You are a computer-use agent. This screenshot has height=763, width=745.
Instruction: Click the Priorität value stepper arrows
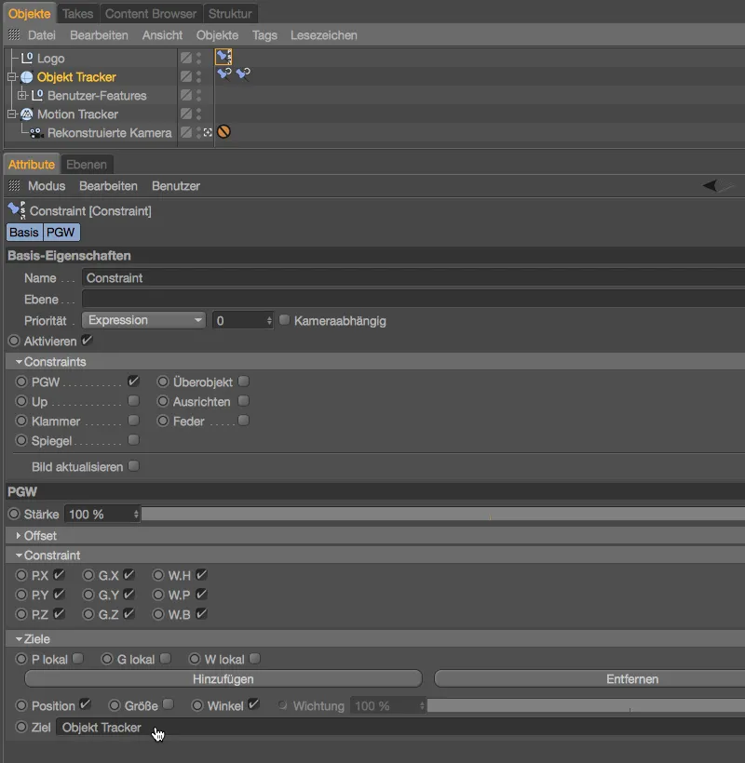(269, 321)
